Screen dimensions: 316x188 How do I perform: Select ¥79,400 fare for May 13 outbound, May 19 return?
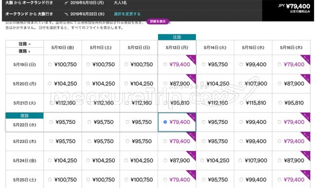click(x=177, y=65)
